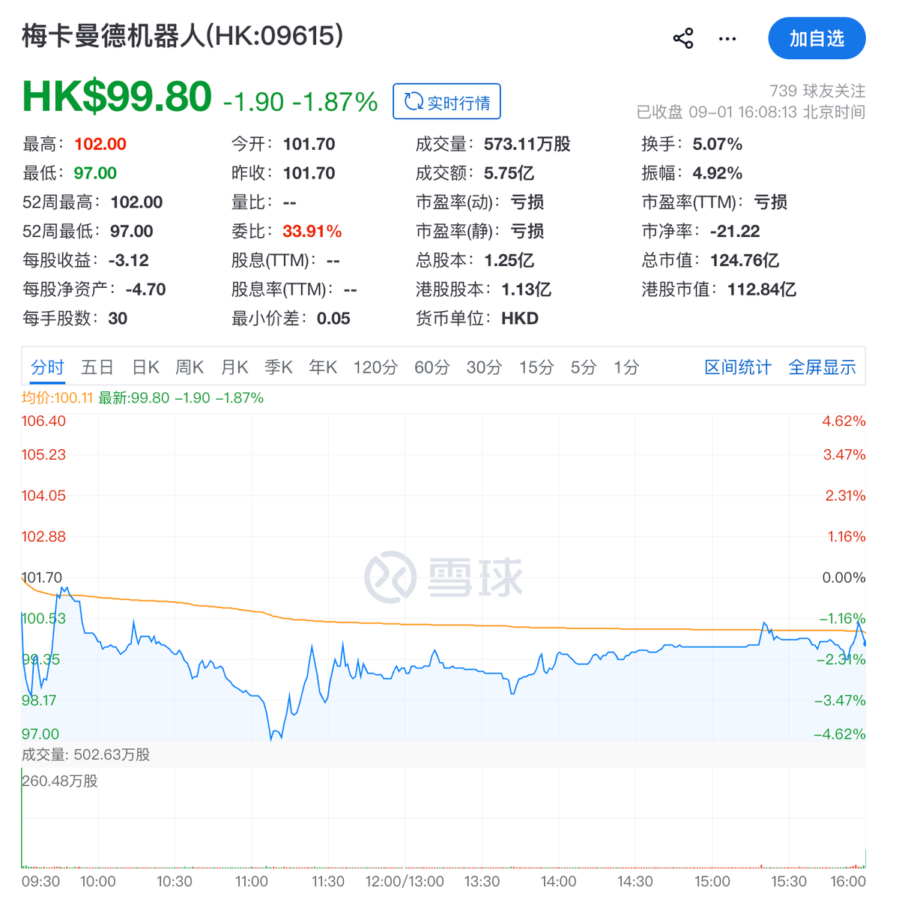The image size is (899, 914).
Task: Select the 月K chart tab
Action: pyautogui.click(x=234, y=367)
